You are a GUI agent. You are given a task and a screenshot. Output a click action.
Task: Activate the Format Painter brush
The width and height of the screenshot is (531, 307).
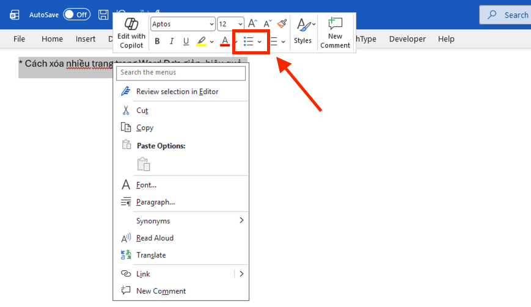pyautogui.click(x=282, y=24)
